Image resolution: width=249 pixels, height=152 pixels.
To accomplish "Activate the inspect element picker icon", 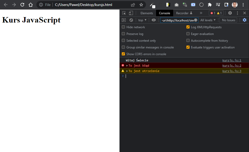I will (x=124, y=13).
